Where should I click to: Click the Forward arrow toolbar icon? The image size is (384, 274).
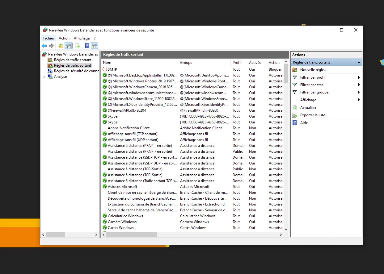pos(51,46)
